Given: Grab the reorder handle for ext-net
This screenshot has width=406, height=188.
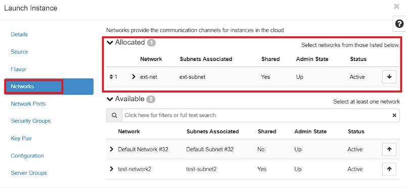Looking at the screenshot, I should (x=111, y=77).
